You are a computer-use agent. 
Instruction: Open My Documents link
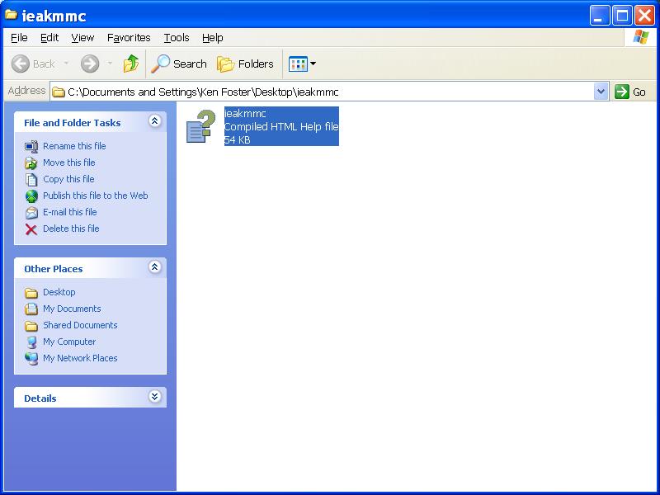(x=72, y=309)
